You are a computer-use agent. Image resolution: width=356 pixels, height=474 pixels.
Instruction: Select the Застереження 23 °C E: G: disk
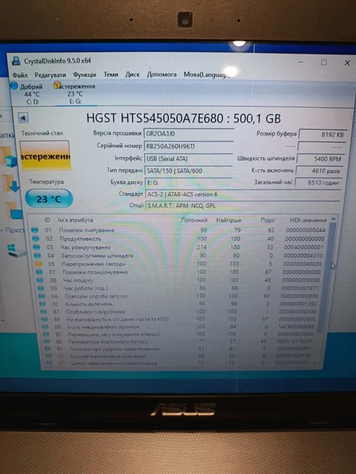(74, 93)
